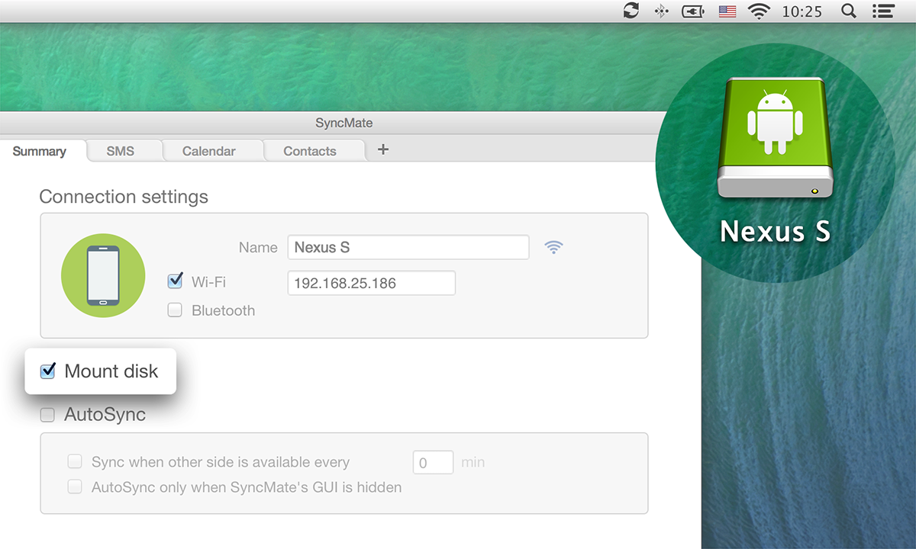
Task: Click the green phone device icon
Action: [x=103, y=275]
